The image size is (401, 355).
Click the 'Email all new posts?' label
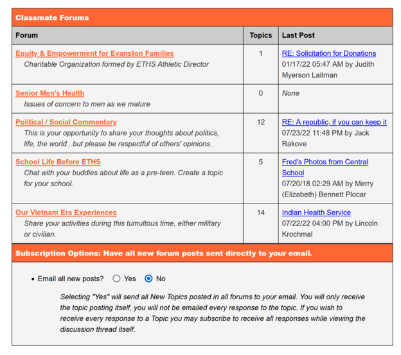(x=69, y=279)
